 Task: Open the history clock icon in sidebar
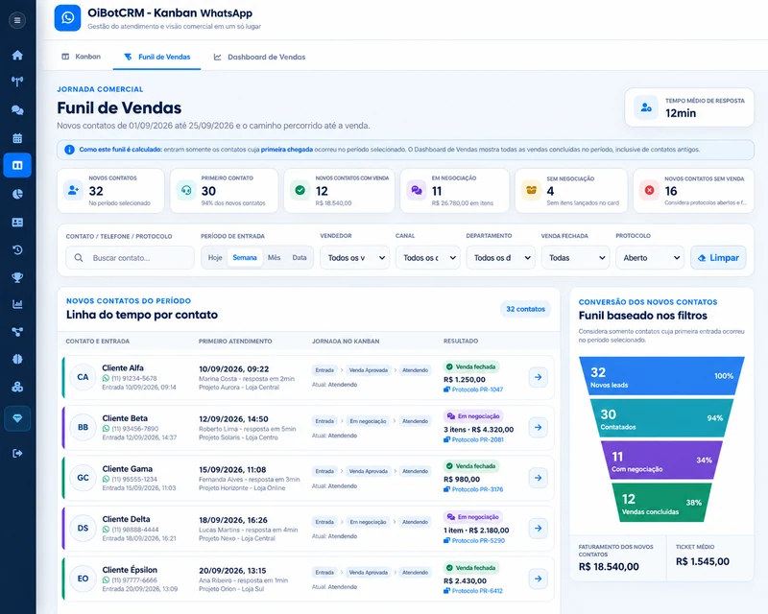coord(17,250)
